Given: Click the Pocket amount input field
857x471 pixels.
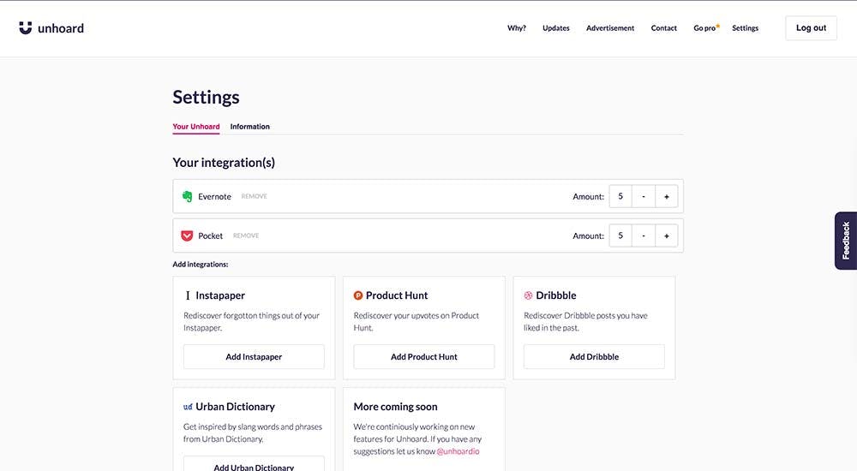Looking at the screenshot, I should coord(620,235).
